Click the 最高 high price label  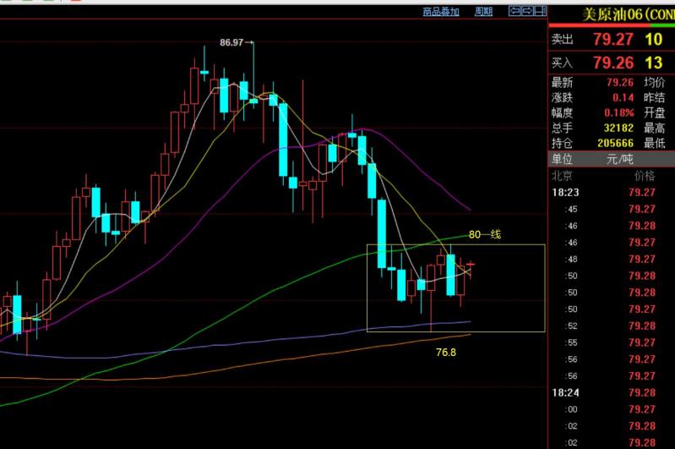[655, 128]
